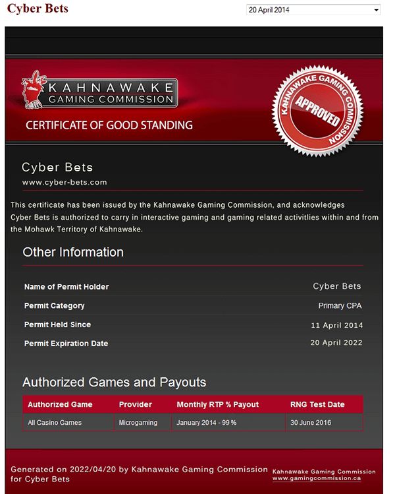Click the 11 April 2014 date value
Viewport: 395px width, 494px height.
[x=336, y=325]
